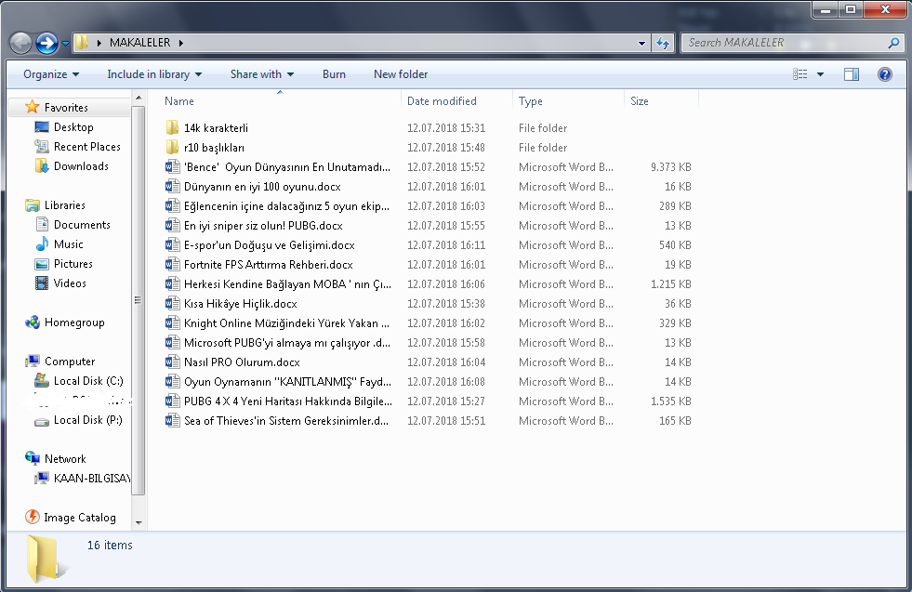The width and height of the screenshot is (912, 592).
Task: Click navigation pane scroll down arrow
Action: pos(139,522)
